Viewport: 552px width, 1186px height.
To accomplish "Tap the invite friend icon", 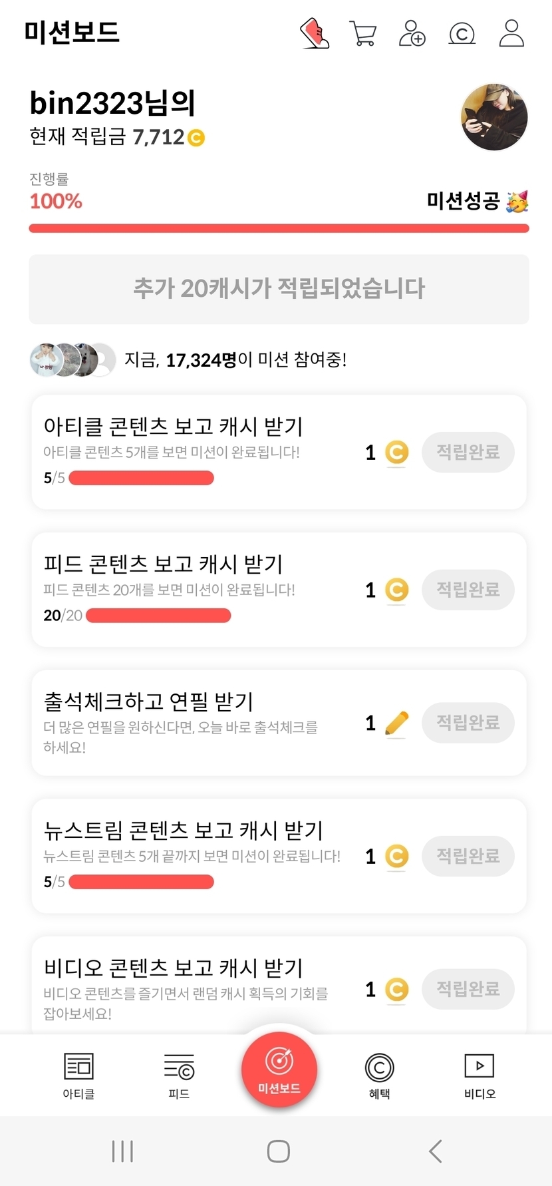I will [412, 33].
